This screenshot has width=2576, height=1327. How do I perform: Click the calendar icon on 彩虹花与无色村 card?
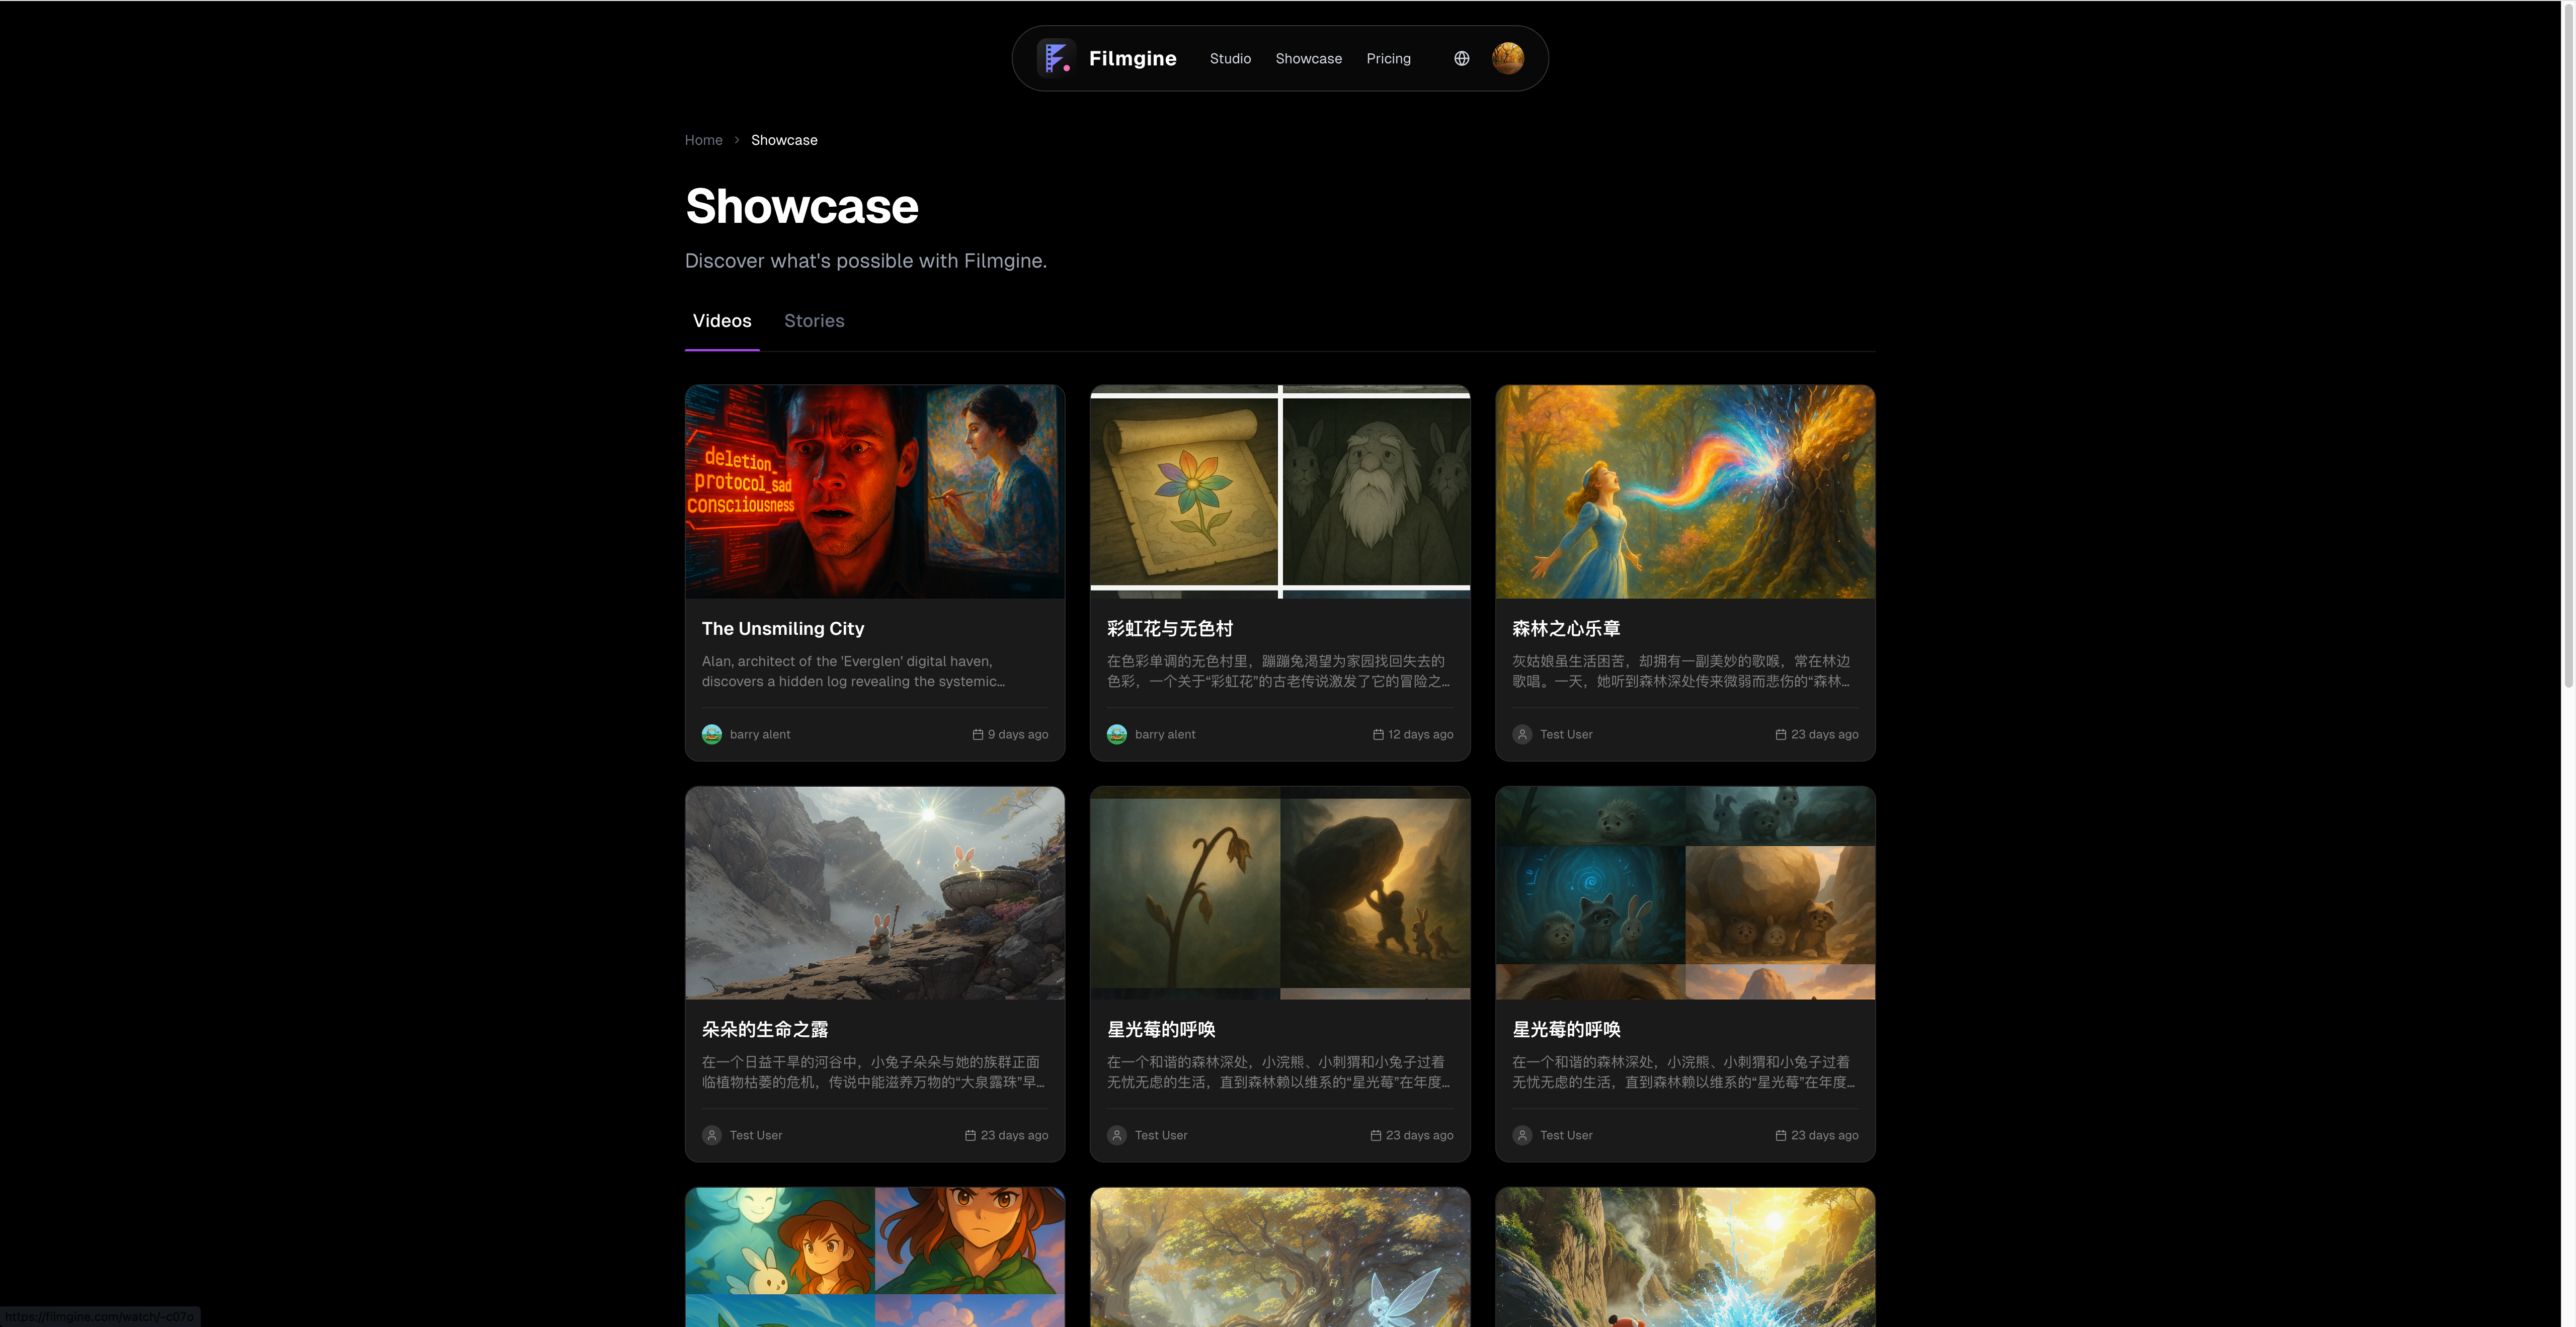[1381, 733]
